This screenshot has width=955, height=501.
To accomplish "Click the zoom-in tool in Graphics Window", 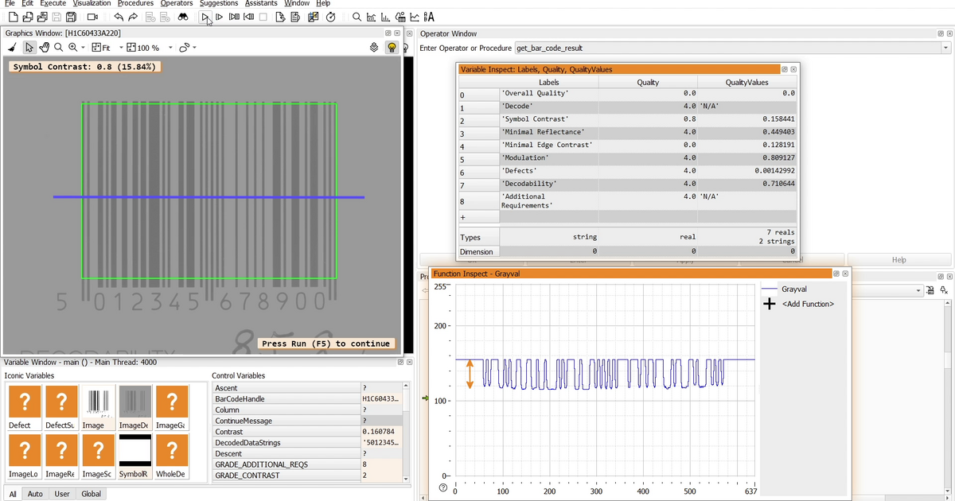I will [x=73, y=48].
